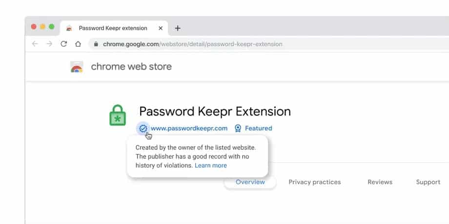
Task: Open the www.passwordkeepr.com publisher link
Action: click(189, 128)
